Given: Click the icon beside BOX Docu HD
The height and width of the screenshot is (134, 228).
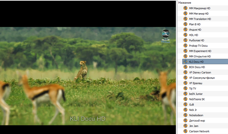Looking at the screenshot, I should coord(185,67).
